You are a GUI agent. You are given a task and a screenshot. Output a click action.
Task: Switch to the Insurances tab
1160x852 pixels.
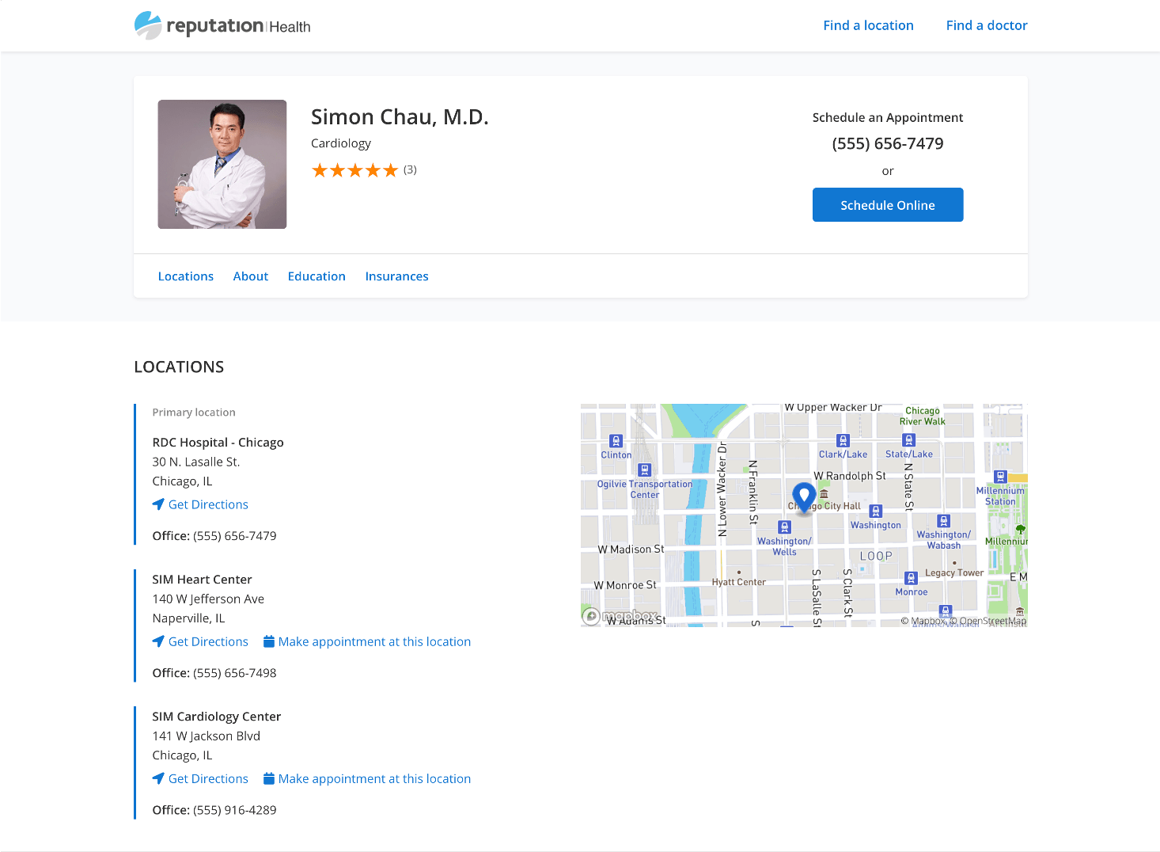396,276
